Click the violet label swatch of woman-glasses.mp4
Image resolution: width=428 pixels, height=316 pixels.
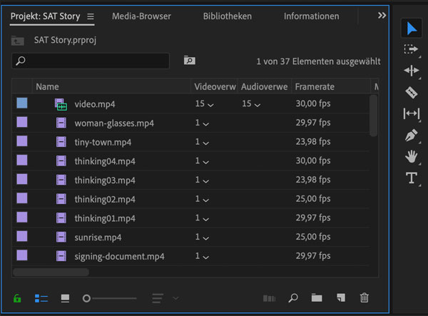pyautogui.click(x=22, y=122)
